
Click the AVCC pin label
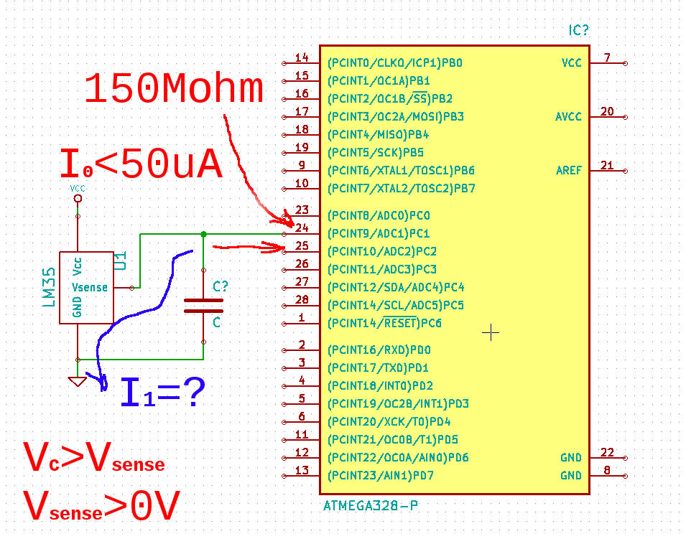568,117
